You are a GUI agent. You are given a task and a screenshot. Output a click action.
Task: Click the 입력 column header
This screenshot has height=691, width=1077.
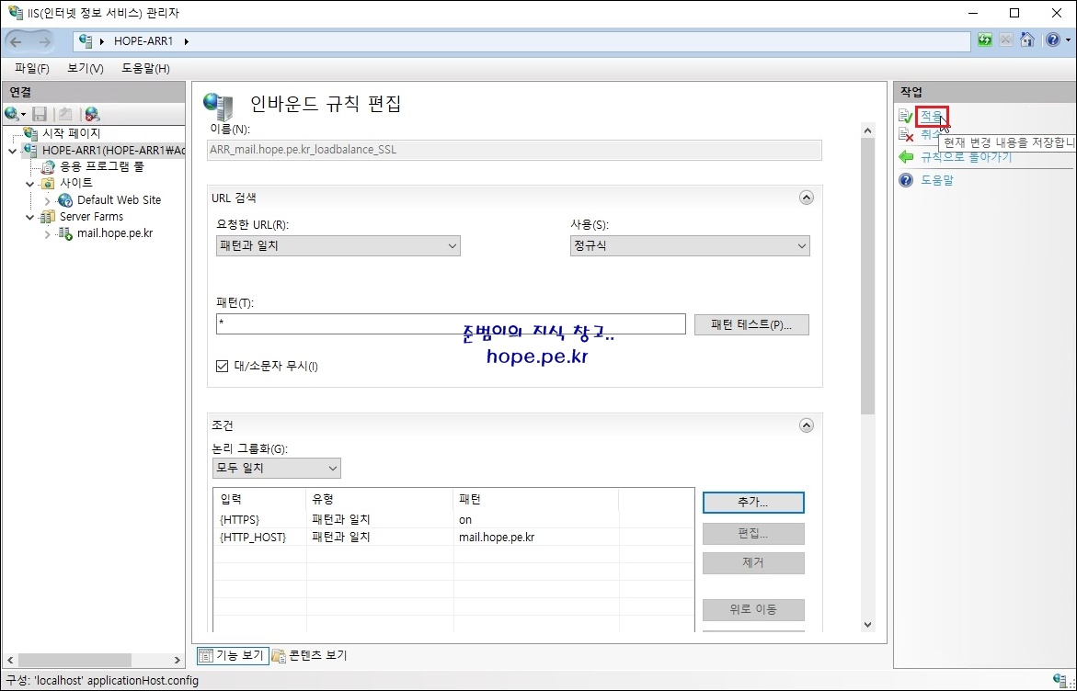(259, 500)
